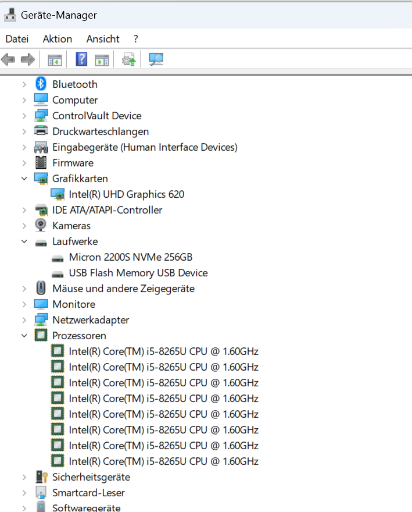Screen dimensions: 412x512
Task: Open the Datei menu
Action: [x=17, y=39]
